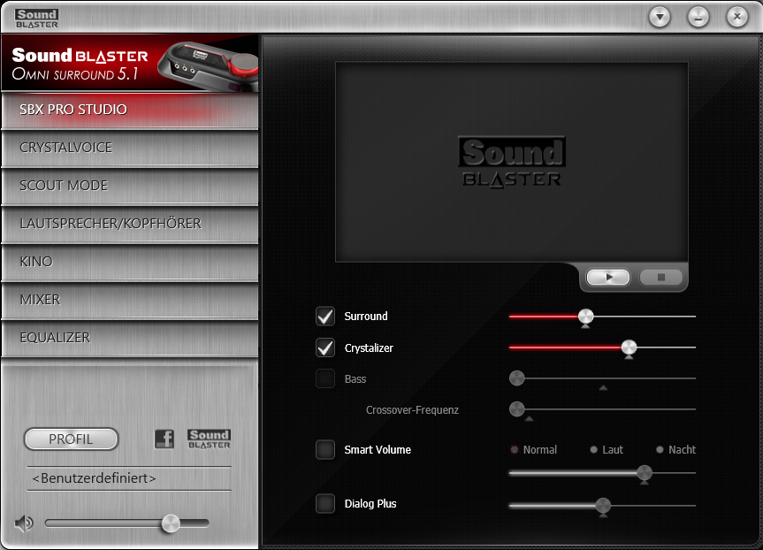Click the demo video preview area
Viewport: 763px width, 550px height.
pyautogui.click(x=511, y=162)
